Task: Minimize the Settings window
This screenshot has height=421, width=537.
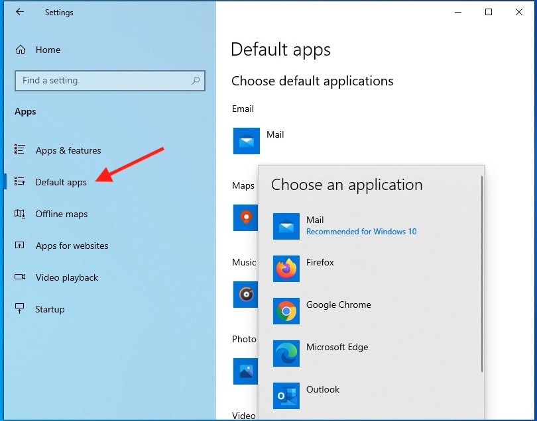Action: tap(458, 13)
